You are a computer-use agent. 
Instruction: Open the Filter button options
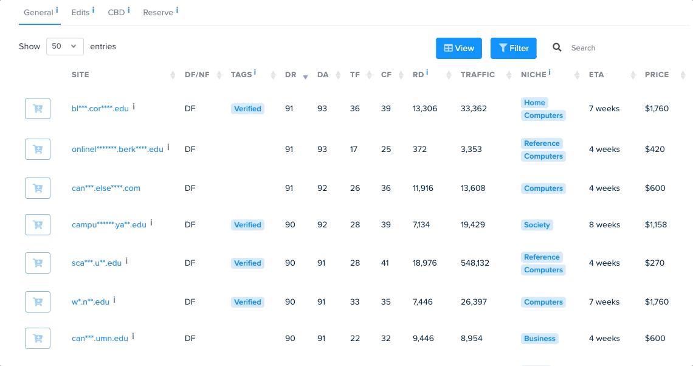514,48
